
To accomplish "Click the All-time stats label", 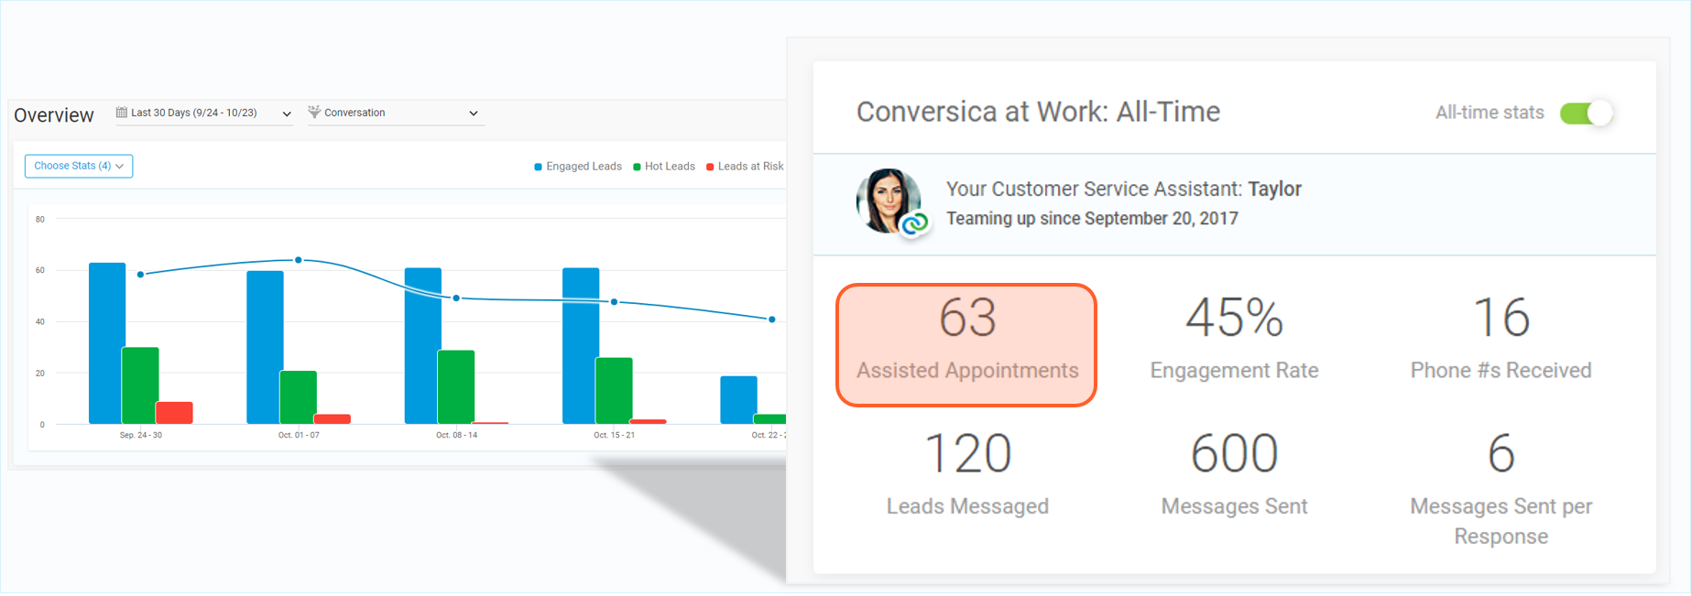I will click(1489, 113).
